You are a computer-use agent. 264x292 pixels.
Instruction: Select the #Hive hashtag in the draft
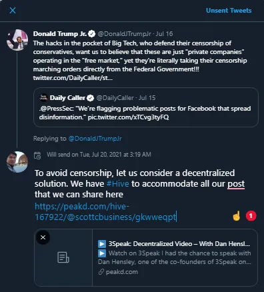tap(117, 184)
